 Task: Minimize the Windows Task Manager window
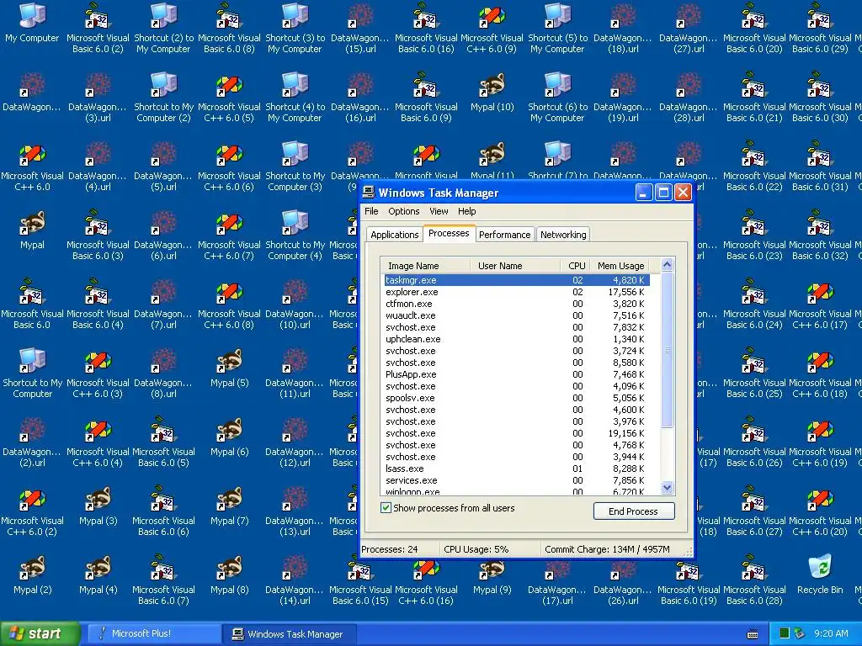click(644, 193)
